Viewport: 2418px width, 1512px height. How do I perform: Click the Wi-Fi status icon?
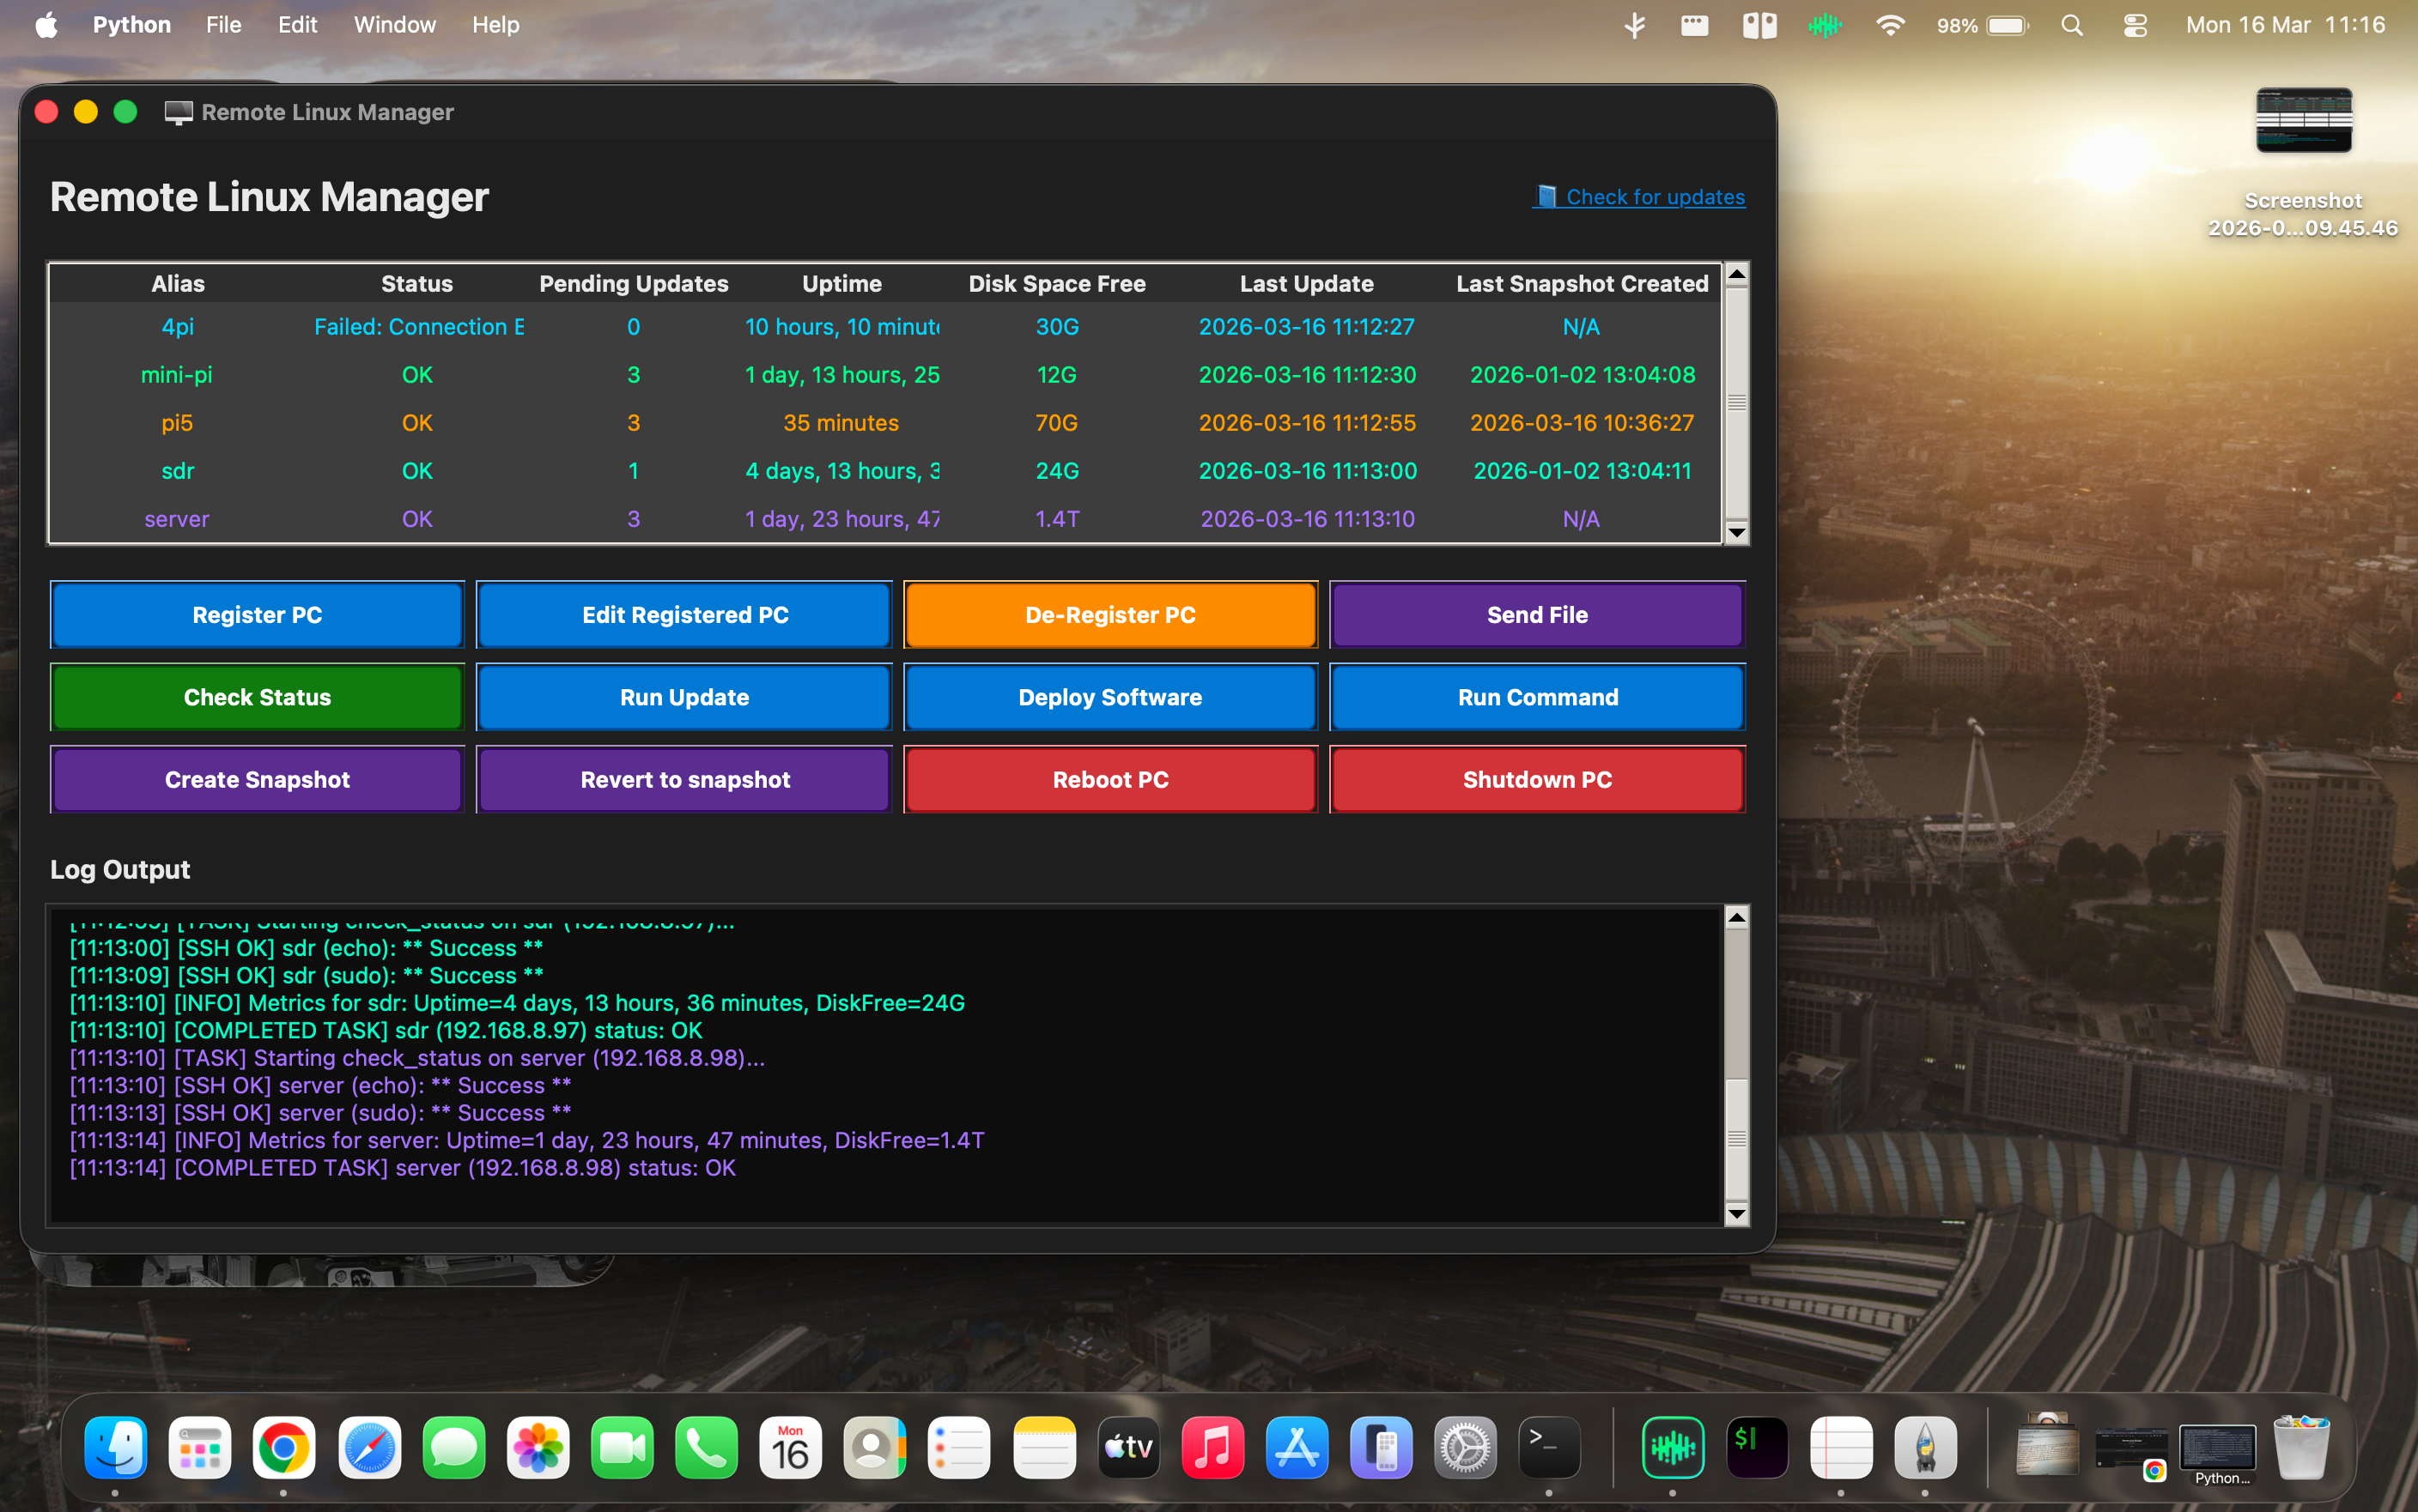(x=1890, y=25)
